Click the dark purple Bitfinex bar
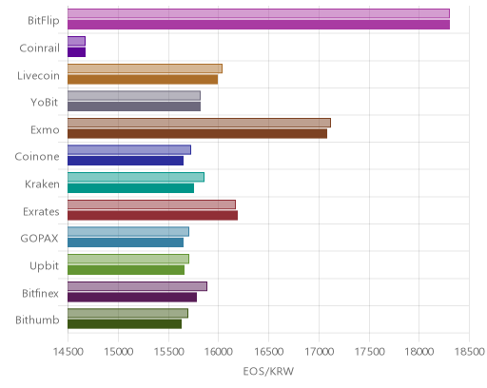The width and height of the screenshot is (487, 388). [132, 298]
